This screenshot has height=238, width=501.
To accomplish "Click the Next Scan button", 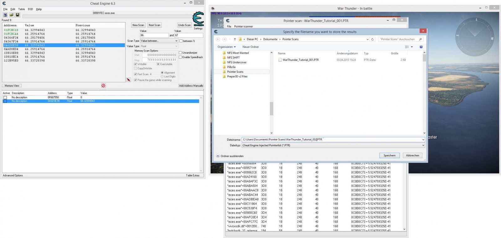I will tap(154, 25).
